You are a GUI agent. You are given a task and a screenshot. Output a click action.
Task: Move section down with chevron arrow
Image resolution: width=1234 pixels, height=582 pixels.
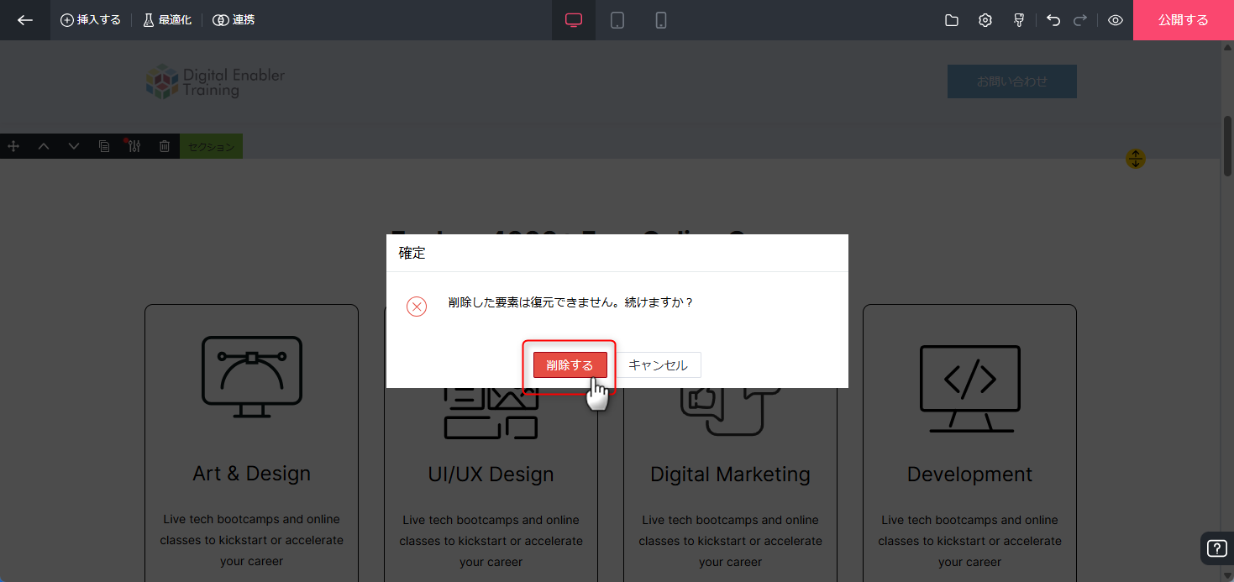pos(74,146)
